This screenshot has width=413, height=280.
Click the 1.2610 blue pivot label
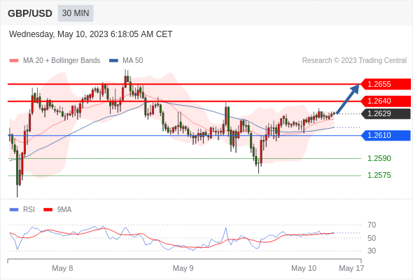[386, 135]
